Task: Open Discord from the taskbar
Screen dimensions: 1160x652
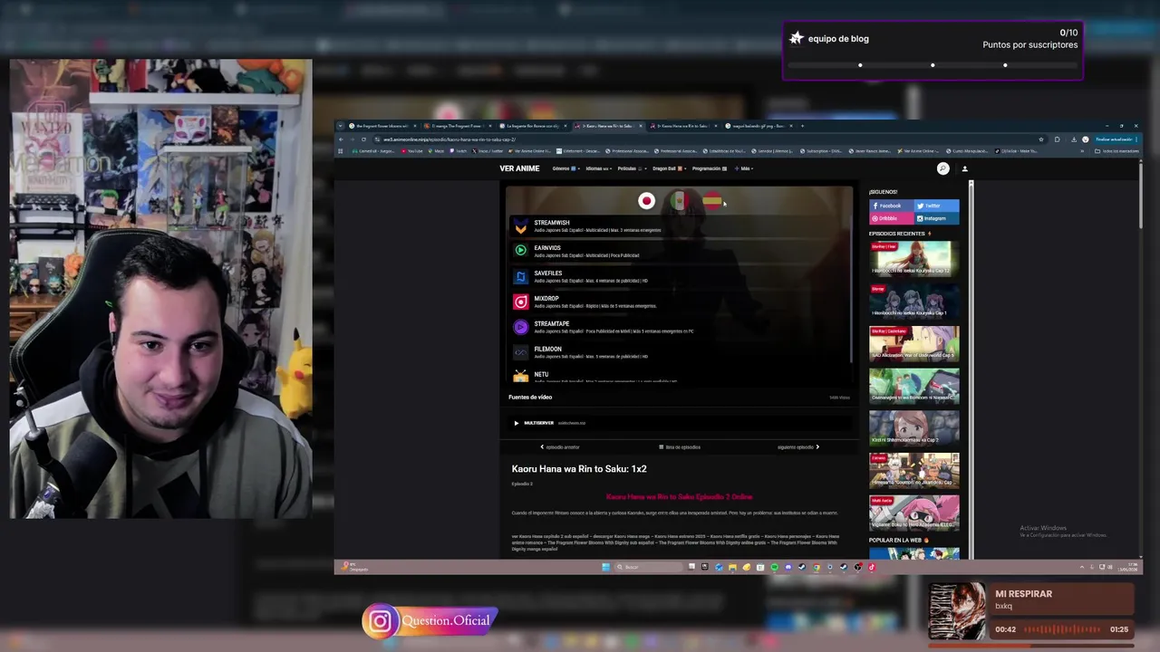Action: [x=788, y=568]
